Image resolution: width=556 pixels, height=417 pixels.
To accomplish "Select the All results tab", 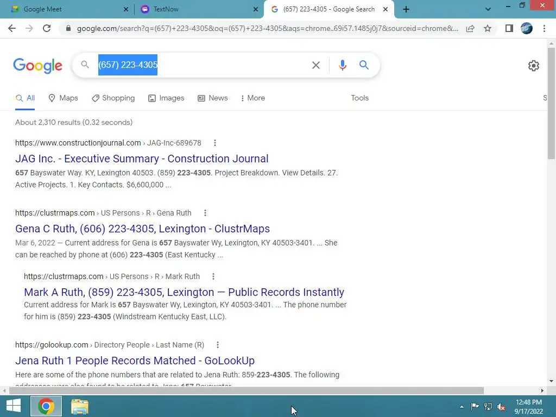I will 25,98.
